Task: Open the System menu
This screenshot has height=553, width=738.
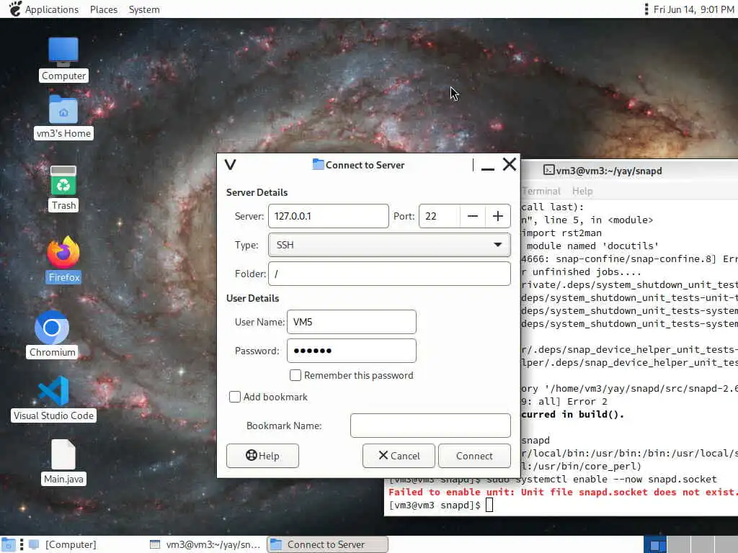Action: point(144,9)
